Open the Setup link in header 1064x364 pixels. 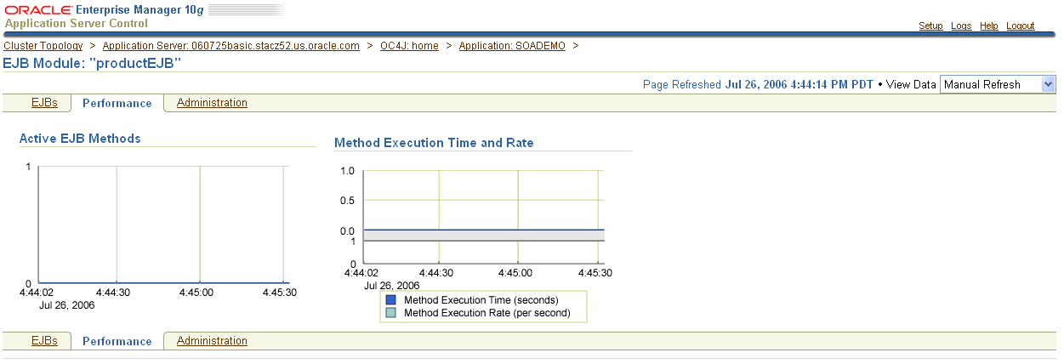pyautogui.click(x=930, y=26)
